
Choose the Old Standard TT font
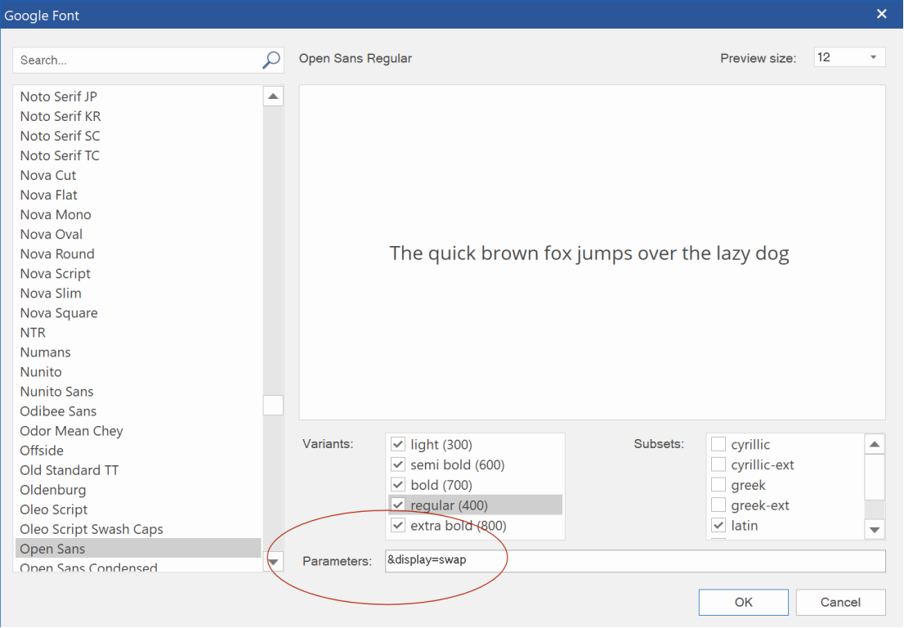(x=138, y=470)
